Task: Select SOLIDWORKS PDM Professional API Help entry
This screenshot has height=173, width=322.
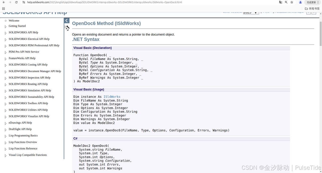Action: (34, 45)
